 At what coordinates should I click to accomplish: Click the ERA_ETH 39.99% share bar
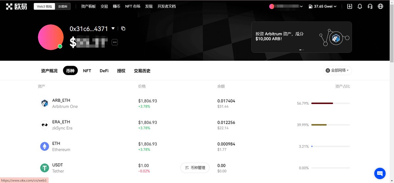(331, 125)
